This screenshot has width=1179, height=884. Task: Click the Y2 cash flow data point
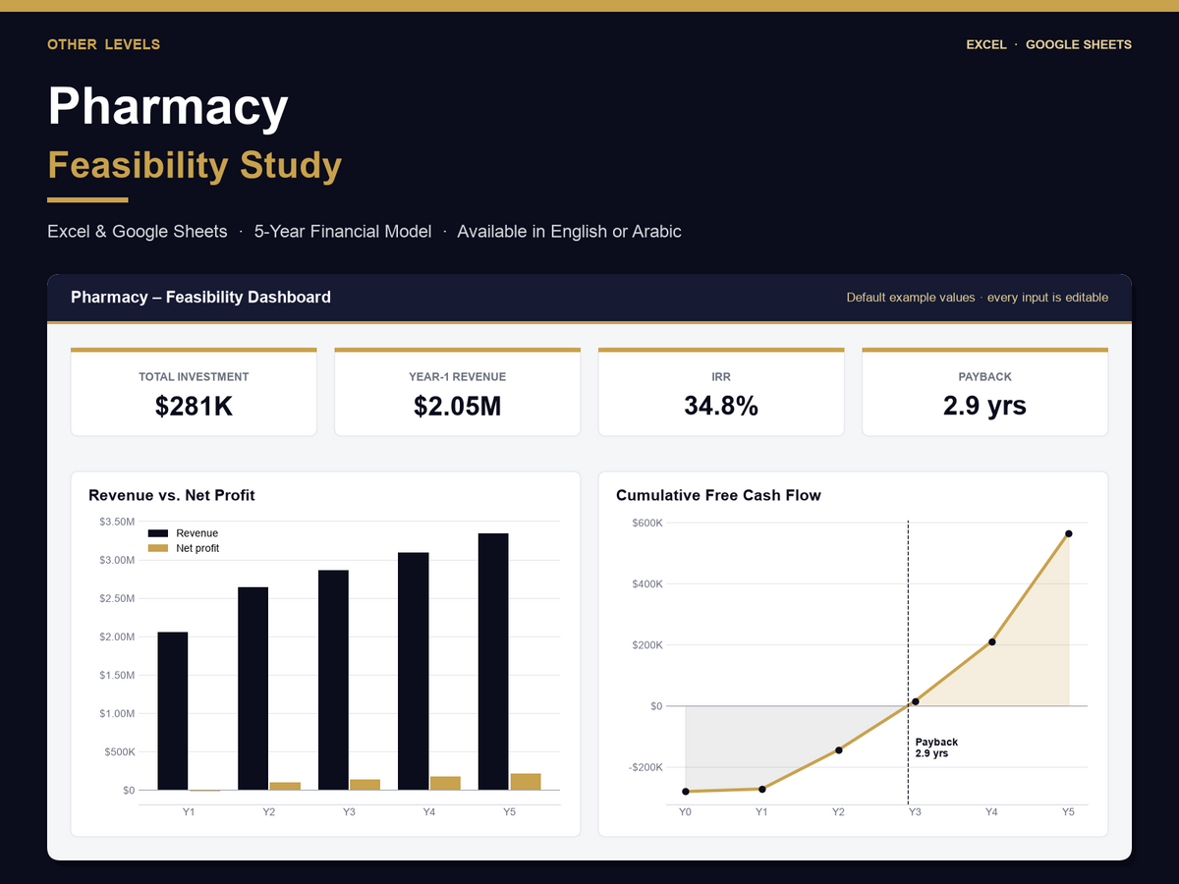839,750
